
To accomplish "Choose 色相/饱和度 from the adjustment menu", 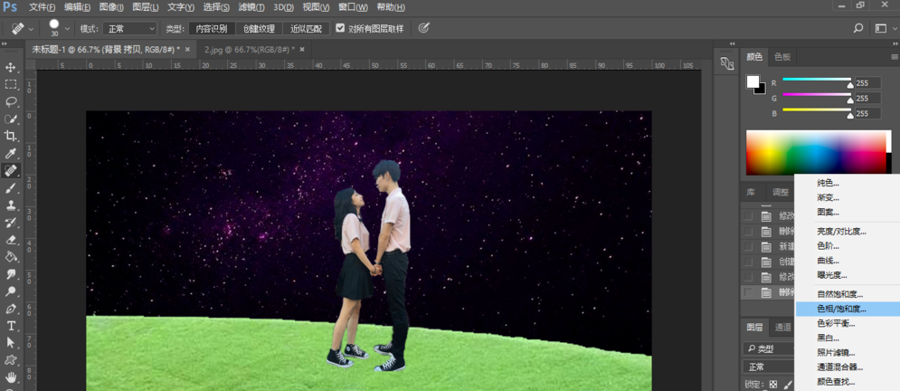I will pos(841,309).
